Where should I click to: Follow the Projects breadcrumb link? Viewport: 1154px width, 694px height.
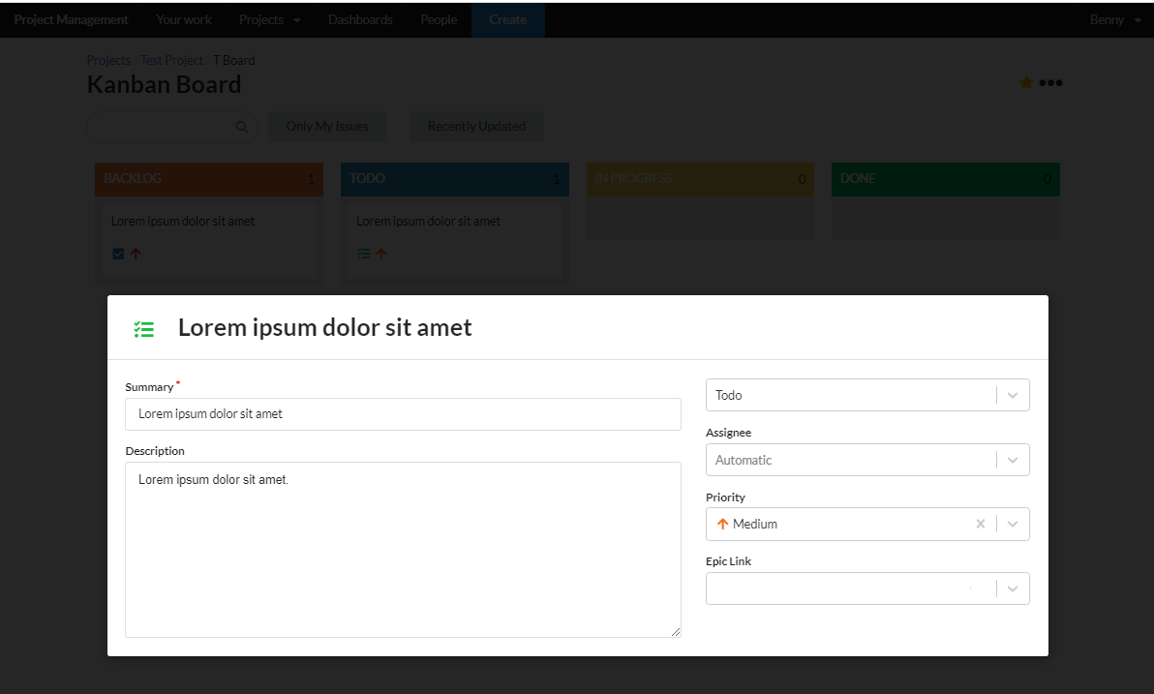coord(108,60)
